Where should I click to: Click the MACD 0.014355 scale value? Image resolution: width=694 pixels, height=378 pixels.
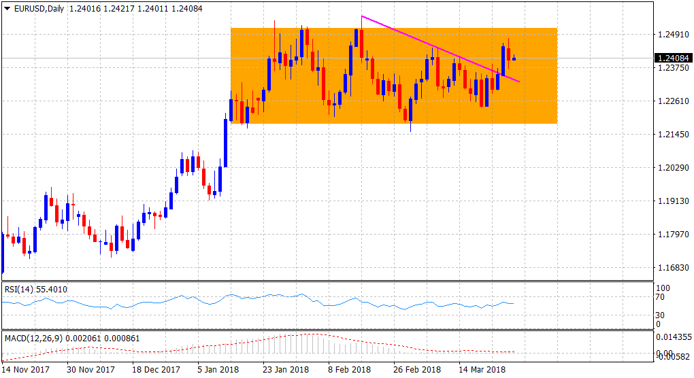(674, 337)
